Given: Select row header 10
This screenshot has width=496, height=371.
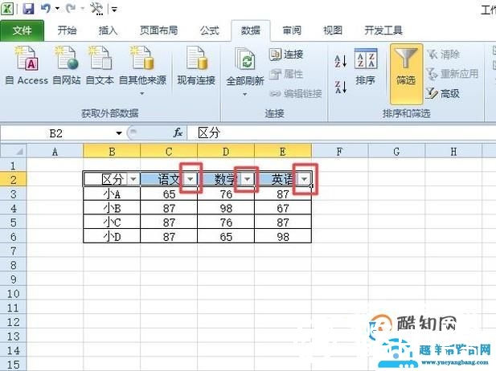Looking at the screenshot, I should point(13,293).
